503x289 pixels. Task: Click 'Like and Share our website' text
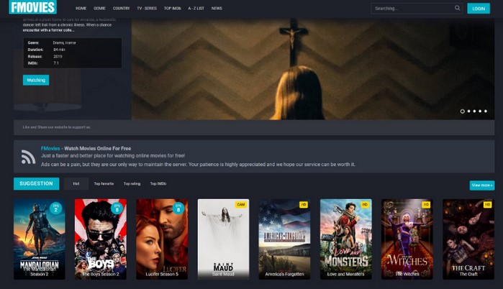pyautogui.click(x=56, y=127)
